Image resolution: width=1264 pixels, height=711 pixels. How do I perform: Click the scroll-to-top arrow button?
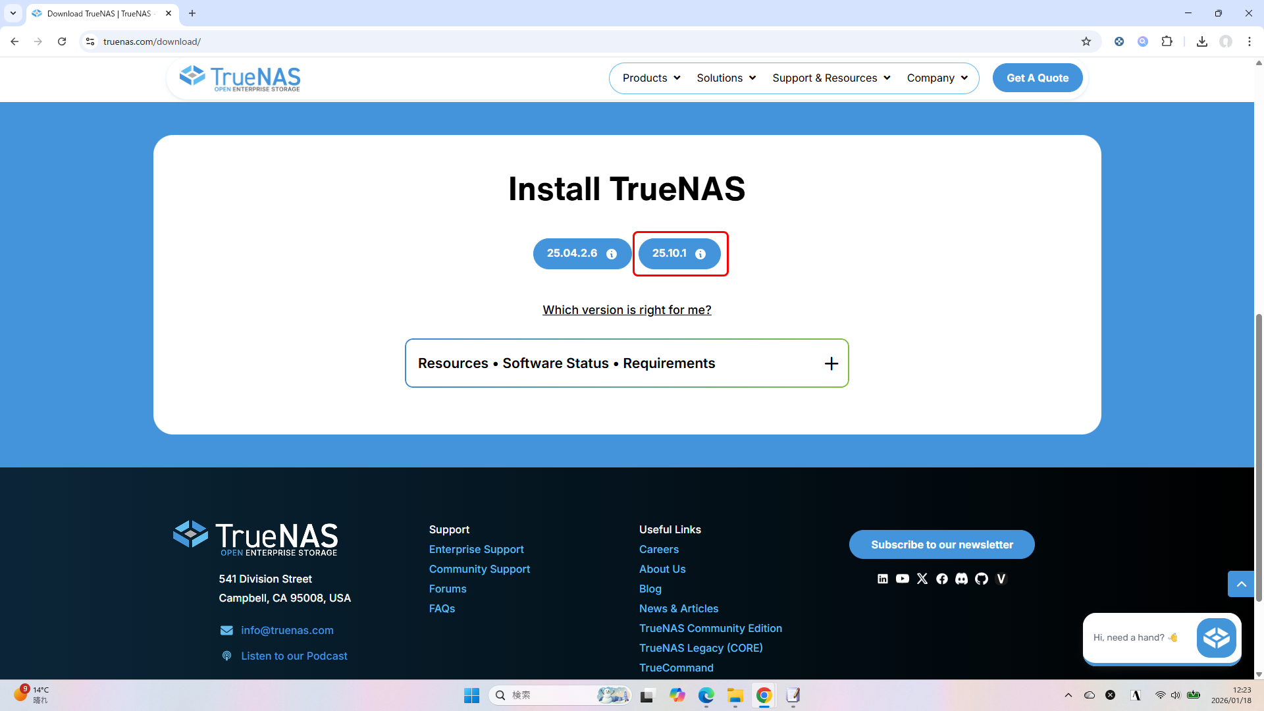tap(1241, 584)
